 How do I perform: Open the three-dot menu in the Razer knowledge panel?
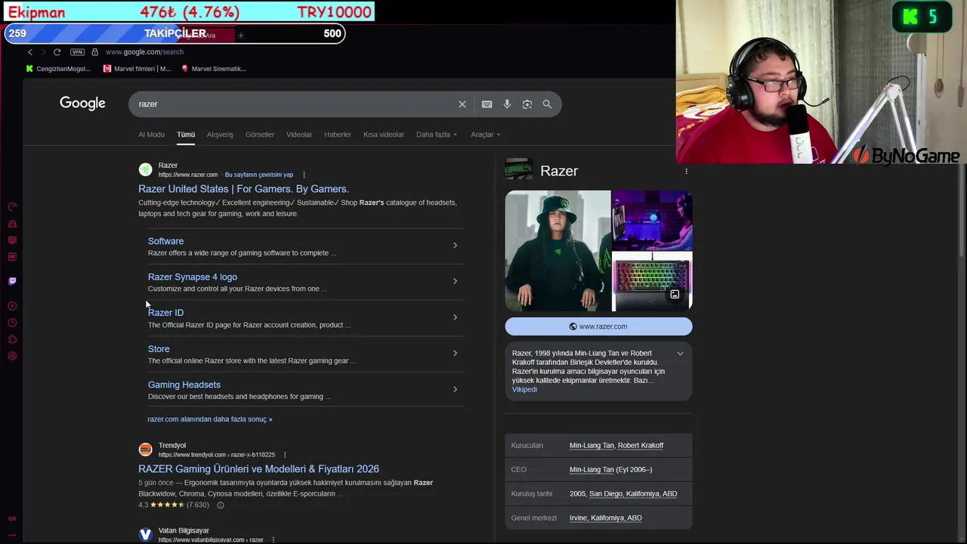pyautogui.click(x=686, y=172)
